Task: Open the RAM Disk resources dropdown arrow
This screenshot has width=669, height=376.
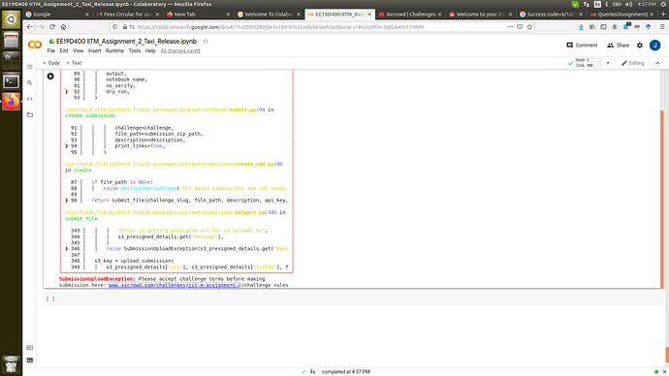Action: [608, 63]
